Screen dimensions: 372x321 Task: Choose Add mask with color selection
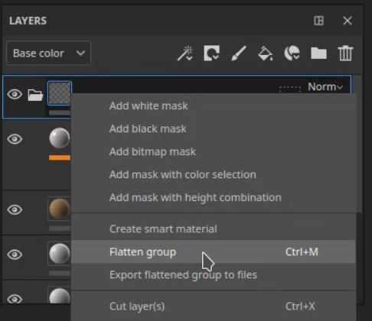click(x=213, y=174)
